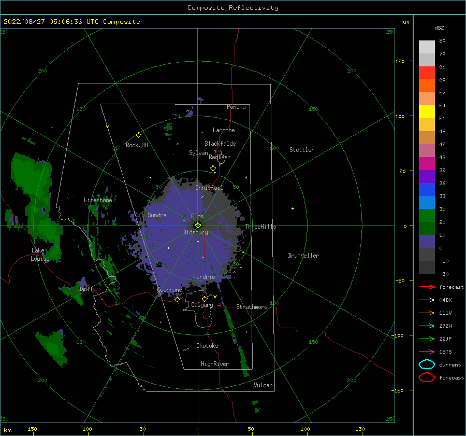Click the RockyMH label
Screen dimensions: 466x436
[137, 145]
